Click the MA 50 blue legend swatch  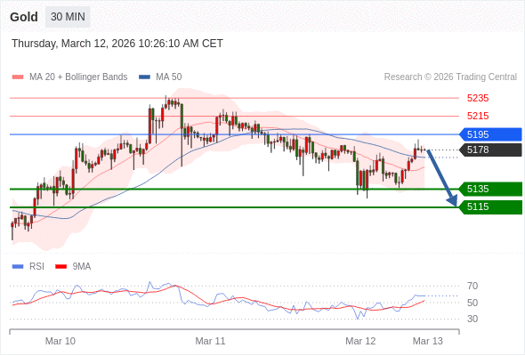point(144,77)
